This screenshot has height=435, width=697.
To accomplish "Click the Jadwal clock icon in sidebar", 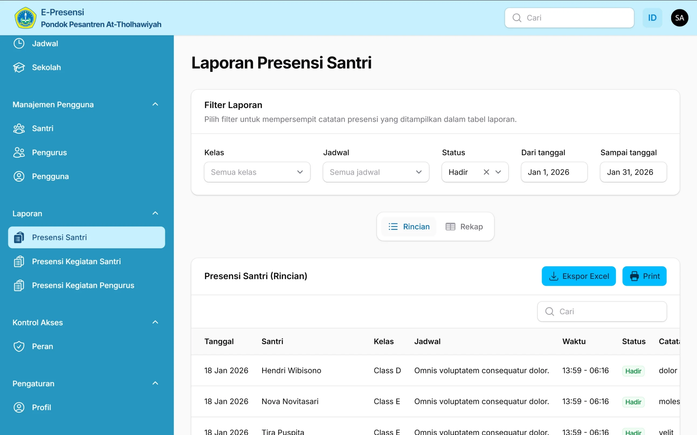I will [19, 43].
